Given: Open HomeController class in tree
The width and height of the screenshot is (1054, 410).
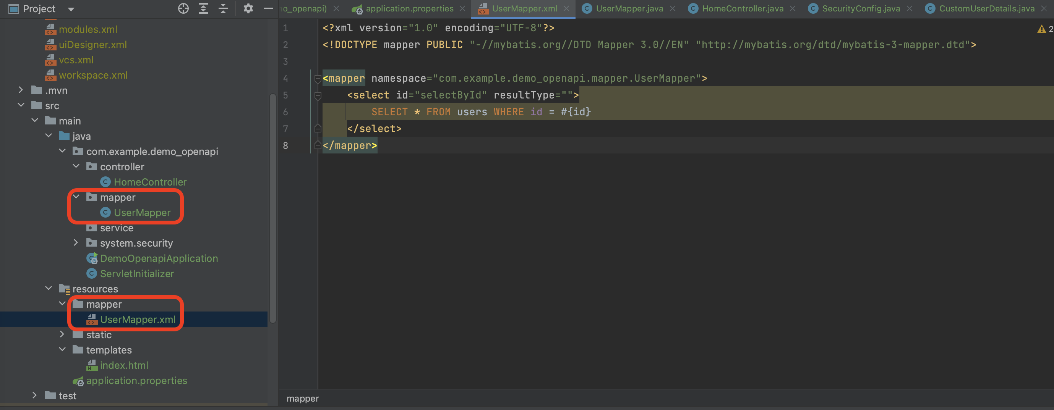Looking at the screenshot, I should (150, 182).
